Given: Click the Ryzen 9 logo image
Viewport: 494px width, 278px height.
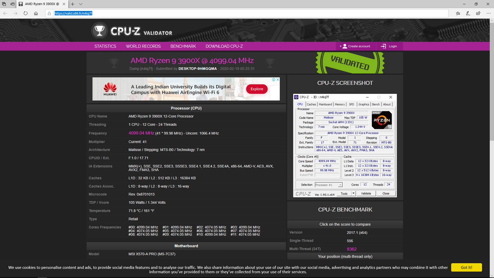Looking at the screenshot, I should (x=382, y=120).
